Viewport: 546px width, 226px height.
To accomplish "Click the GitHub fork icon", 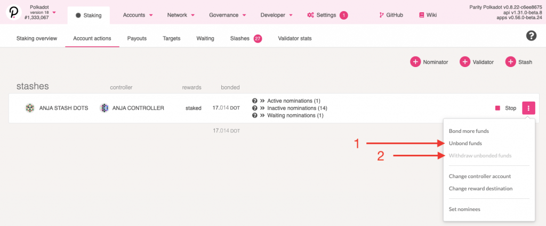I will 381,15.
